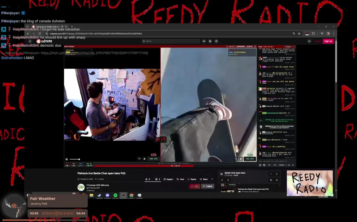
Task: Click FREE VOTE under the left contestant
Action: click(153, 159)
